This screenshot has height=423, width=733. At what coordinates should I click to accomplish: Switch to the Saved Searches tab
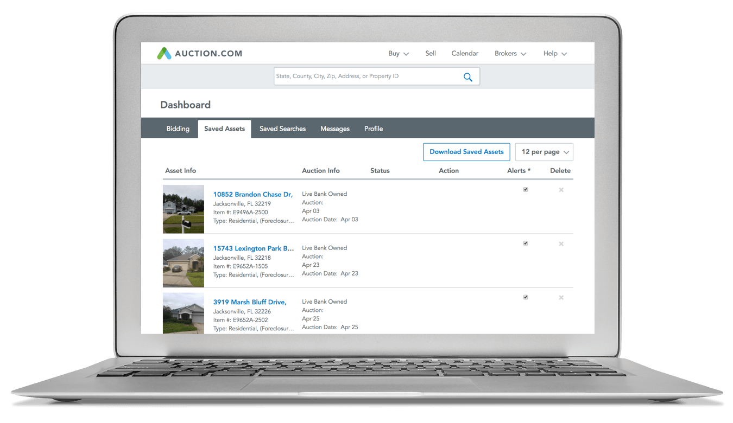click(282, 129)
